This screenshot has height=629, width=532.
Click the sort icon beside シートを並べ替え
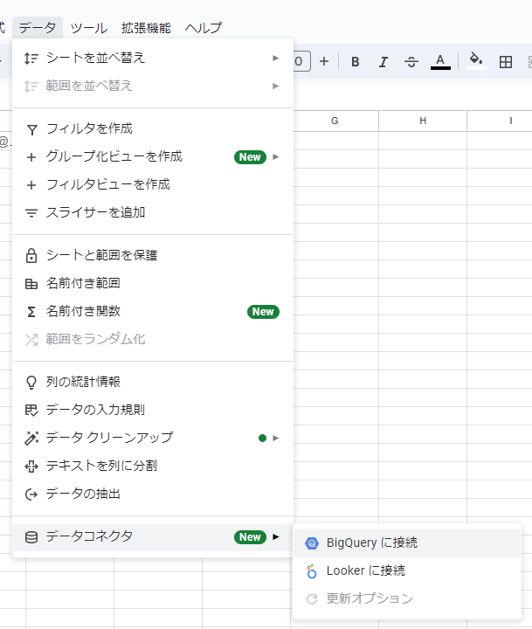31,59
